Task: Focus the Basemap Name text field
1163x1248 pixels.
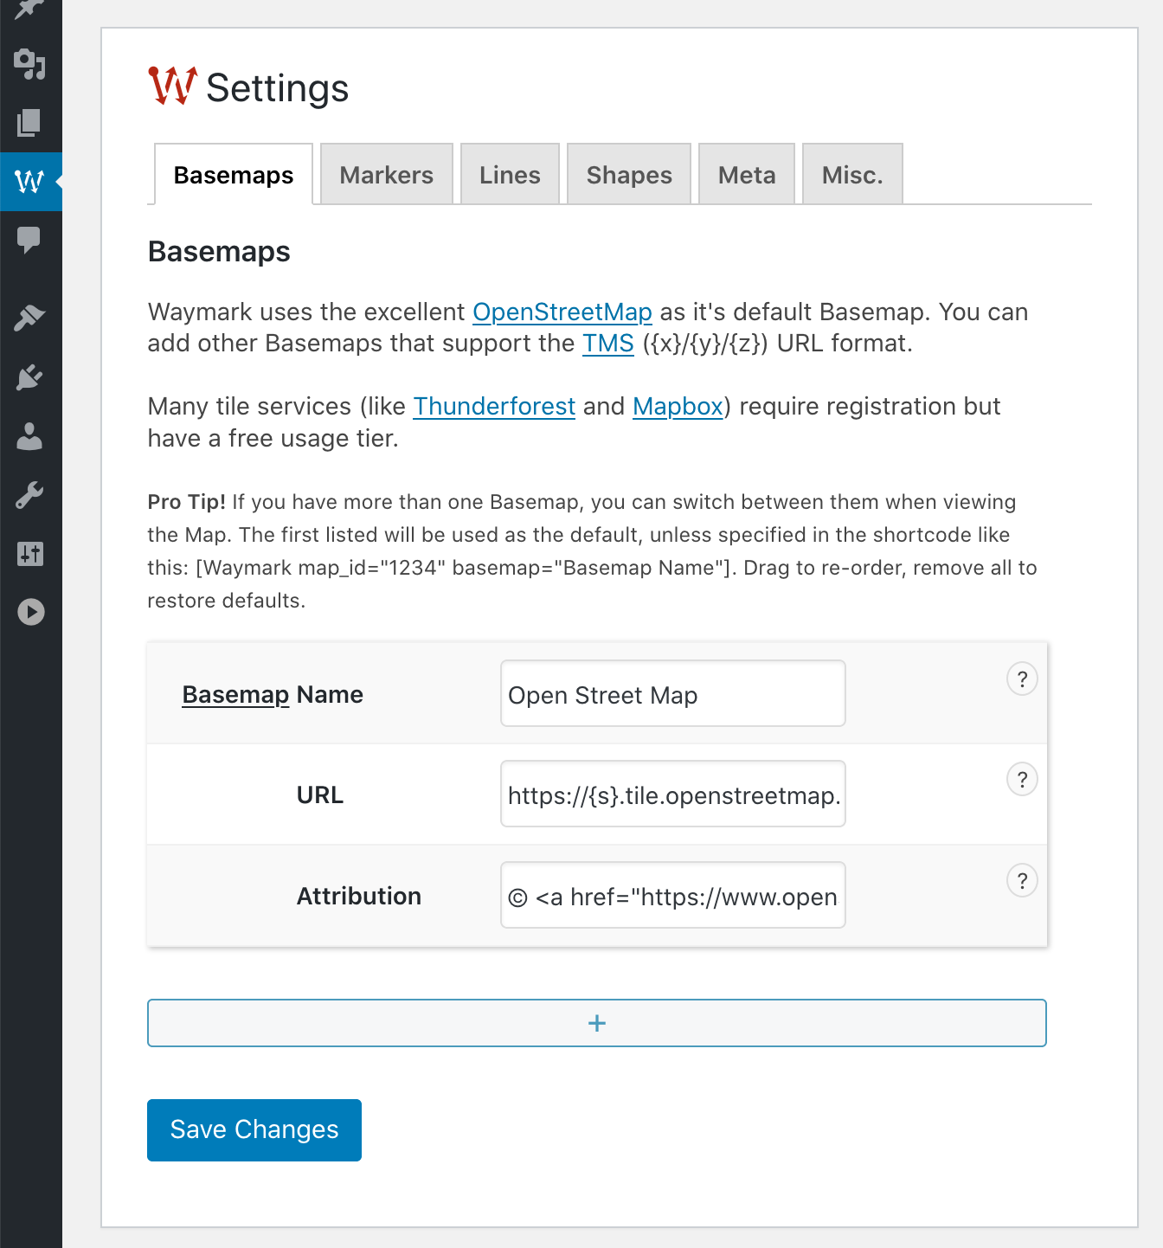Action: point(672,694)
